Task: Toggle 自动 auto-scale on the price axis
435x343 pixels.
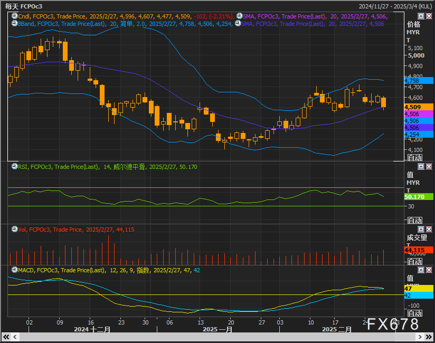Action: coord(414,157)
